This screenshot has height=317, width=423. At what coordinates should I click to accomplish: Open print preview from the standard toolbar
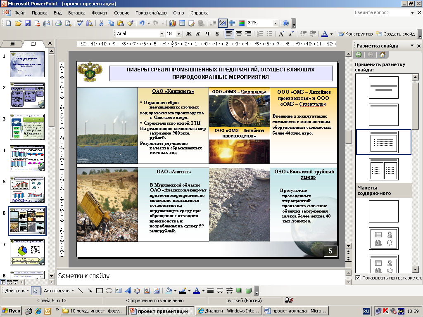click(68, 23)
